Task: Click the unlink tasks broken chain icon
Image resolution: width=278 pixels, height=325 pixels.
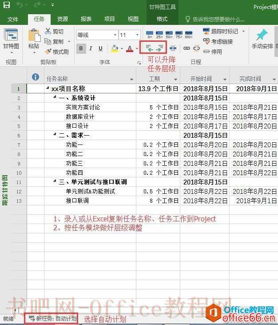Action: (196, 48)
